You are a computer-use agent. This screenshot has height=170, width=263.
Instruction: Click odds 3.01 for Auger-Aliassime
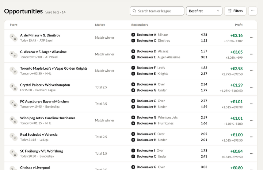pos(204,57)
